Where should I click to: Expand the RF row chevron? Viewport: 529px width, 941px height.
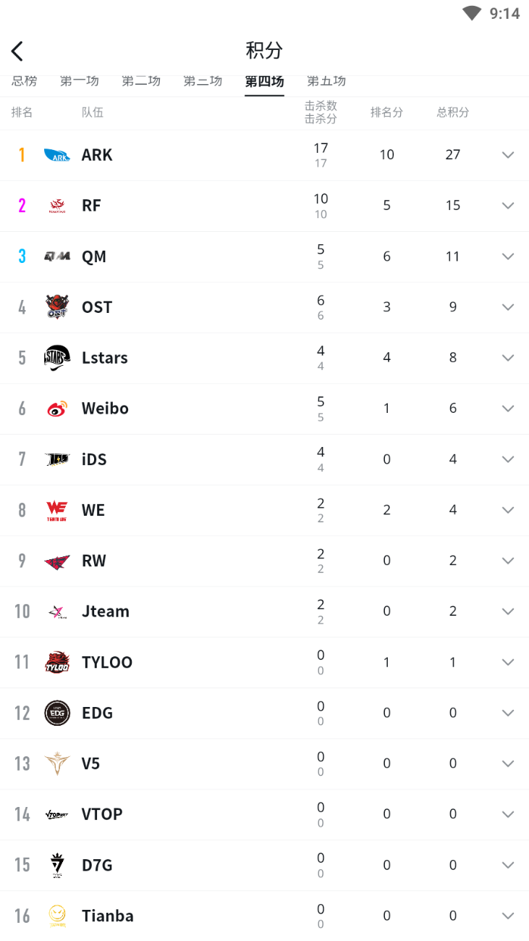coord(508,206)
